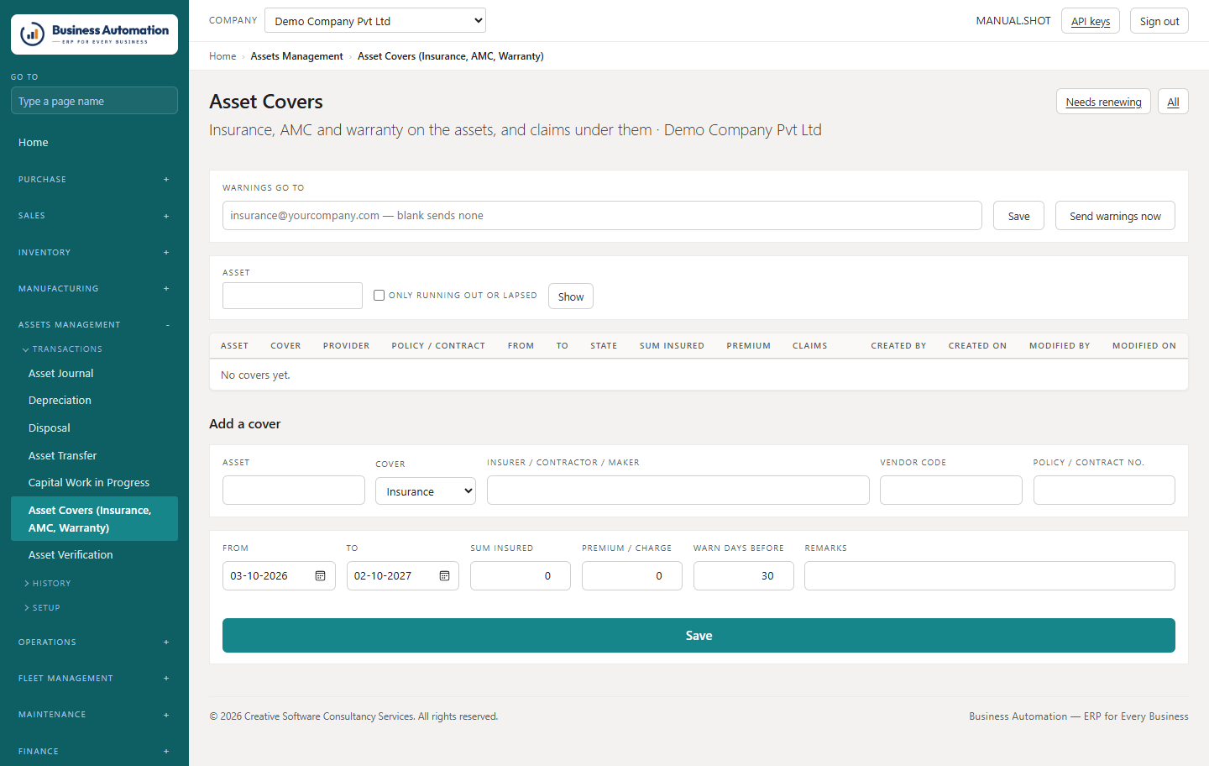Screen dimensions: 1209x766
Task: Focus the Warn Days Before field
Action: point(744,576)
